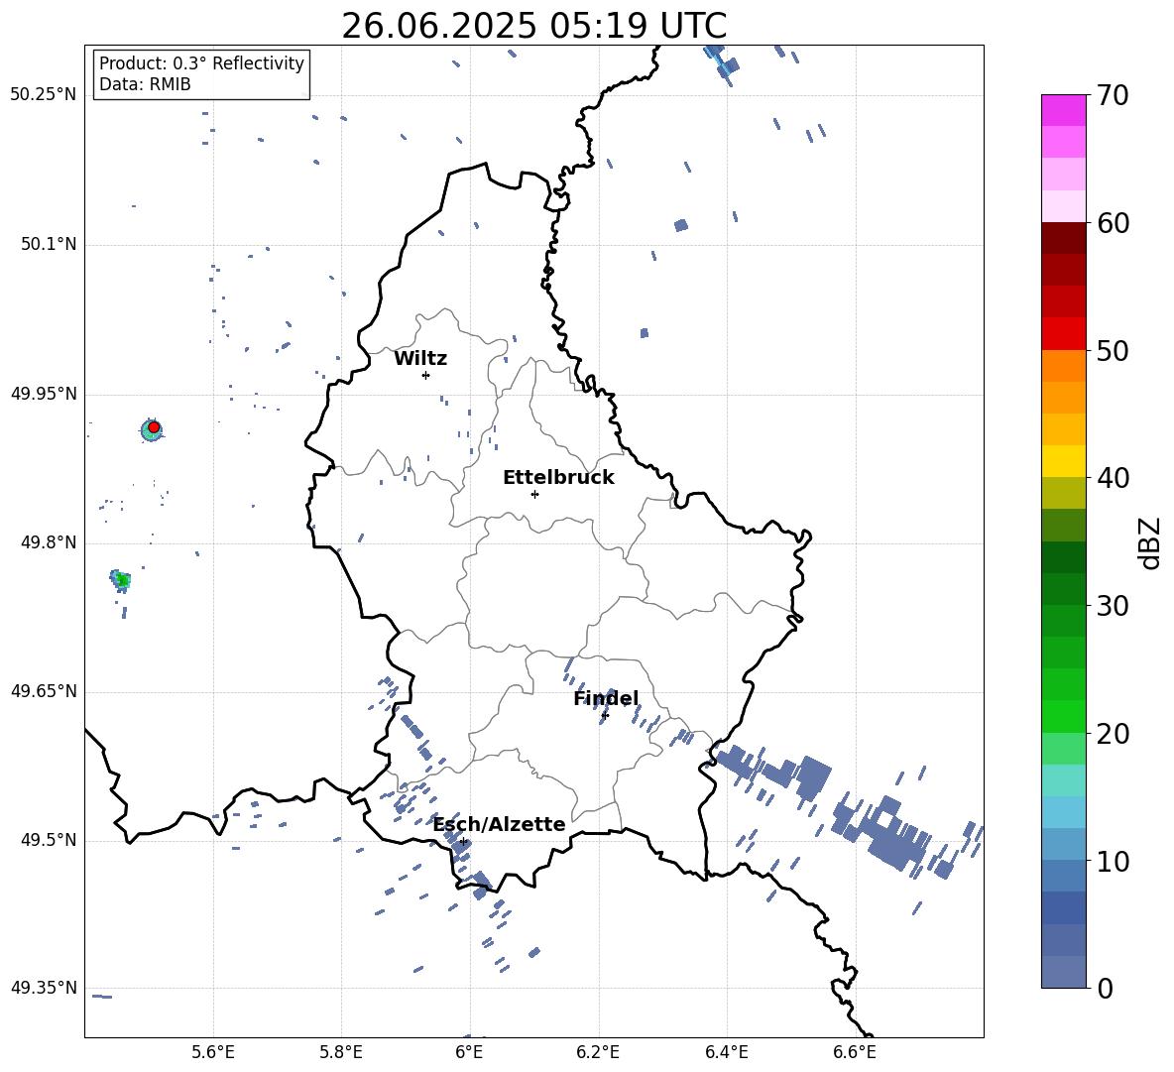
Task: Click the Wiltz cross marker
Action: click(426, 375)
